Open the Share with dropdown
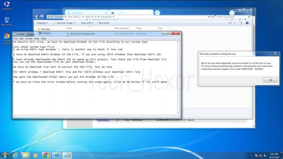Image resolution: width=283 pixels, height=159 pixels. click(87, 23)
